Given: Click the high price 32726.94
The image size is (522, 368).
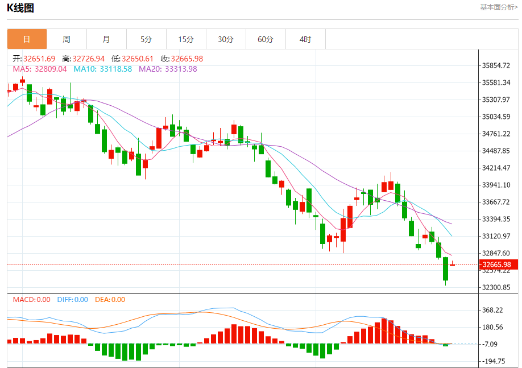Looking at the screenshot, I should 89,59.
